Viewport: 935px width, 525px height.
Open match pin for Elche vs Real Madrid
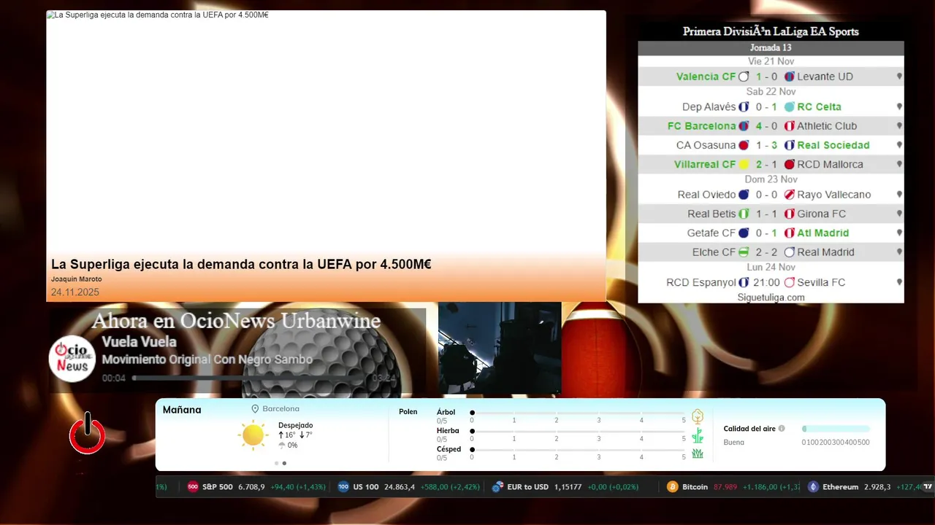(x=899, y=252)
